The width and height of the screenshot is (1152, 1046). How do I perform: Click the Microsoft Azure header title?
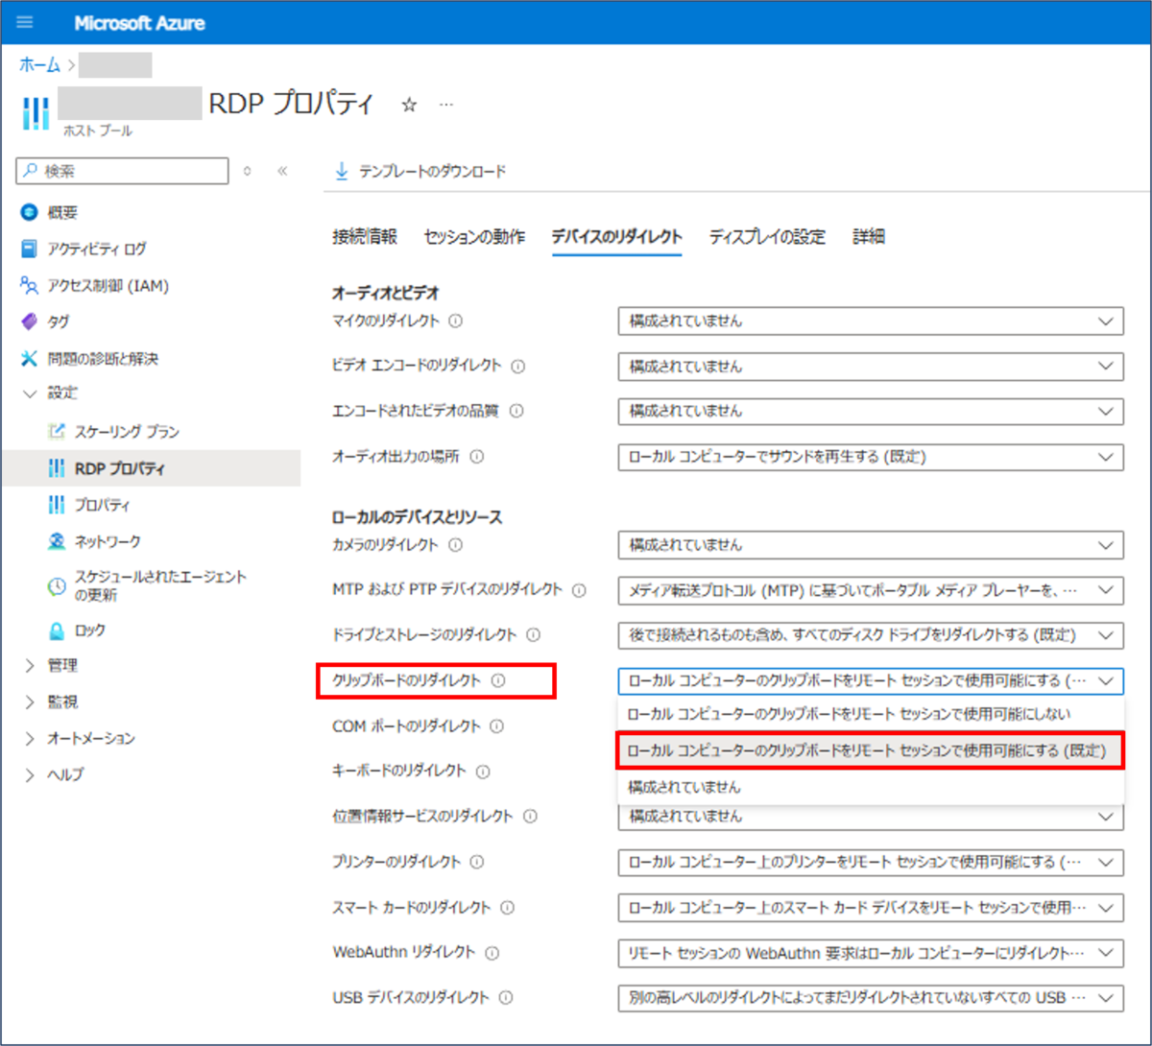(x=139, y=23)
